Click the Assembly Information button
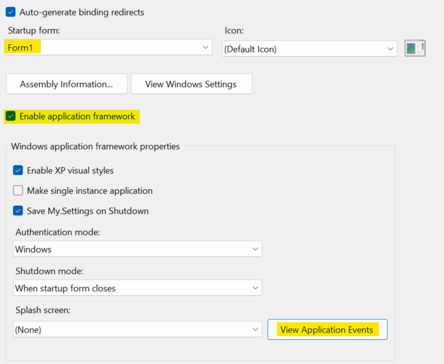 pos(66,84)
